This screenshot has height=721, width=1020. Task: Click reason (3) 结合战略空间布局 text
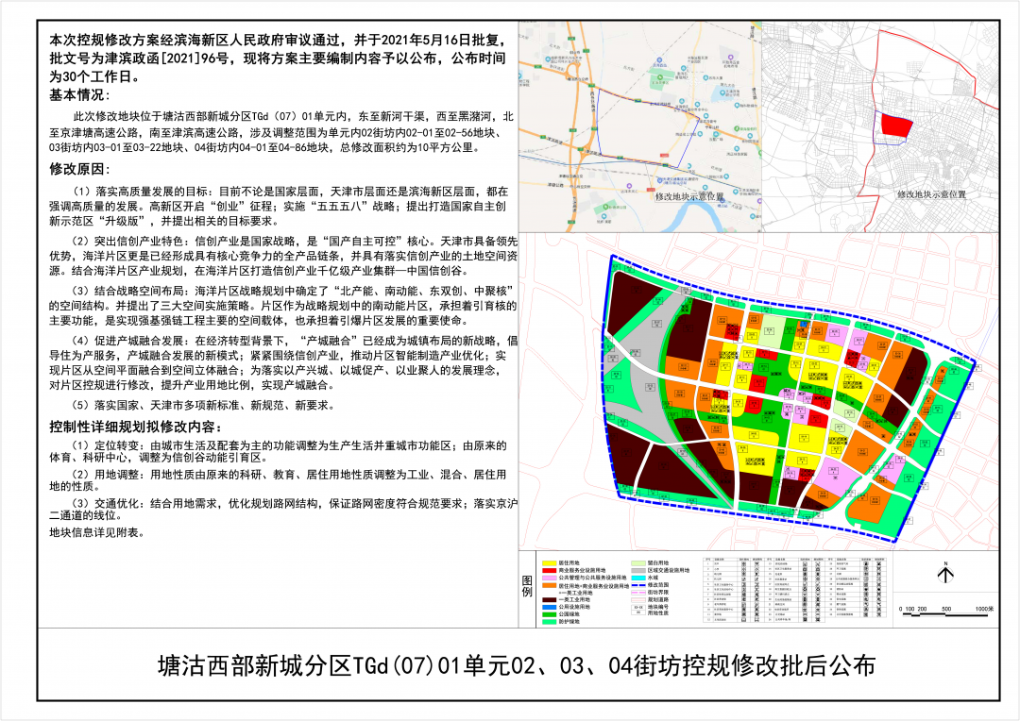click(283, 306)
